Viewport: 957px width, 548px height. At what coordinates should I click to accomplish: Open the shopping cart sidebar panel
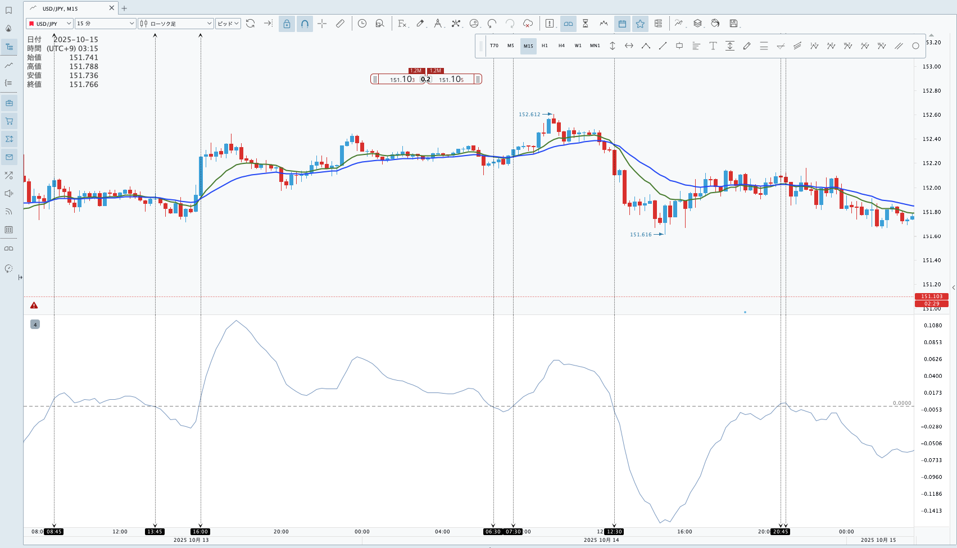[9, 121]
